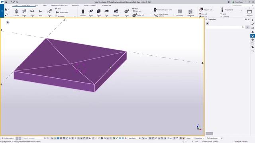
Task: Select the Weld tool
Action: click(49, 13)
